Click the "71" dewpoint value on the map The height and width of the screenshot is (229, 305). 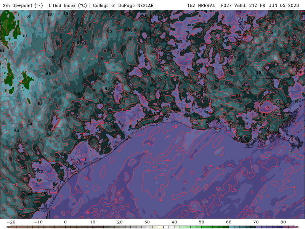tap(178, 53)
